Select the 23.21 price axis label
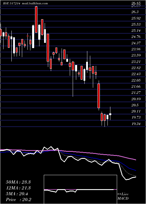 [x=136, y=61]
